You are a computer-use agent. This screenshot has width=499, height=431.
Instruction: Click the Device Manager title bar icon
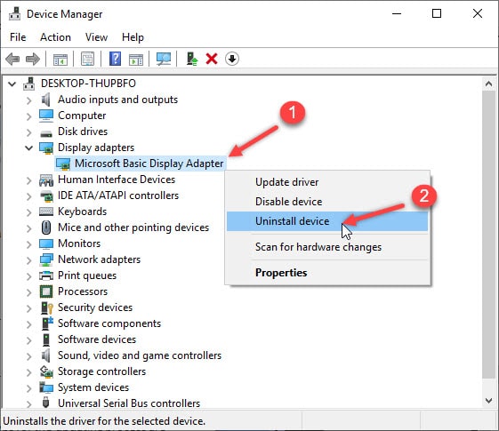tap(14, 14)
